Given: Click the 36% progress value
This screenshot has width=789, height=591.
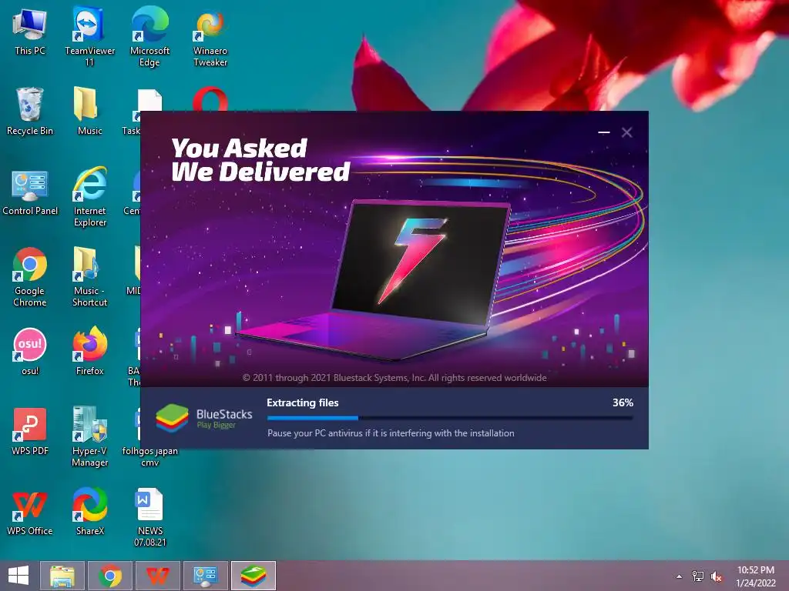Looking at the screenshot, I should [623, 402].
